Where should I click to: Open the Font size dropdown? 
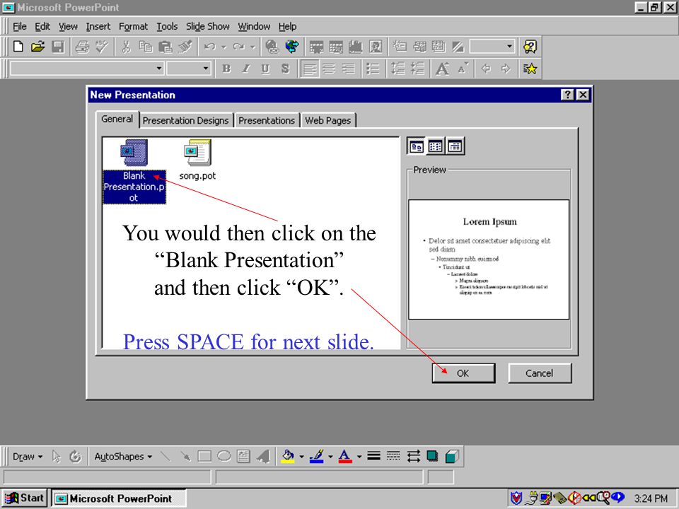(x=206, y=69)
